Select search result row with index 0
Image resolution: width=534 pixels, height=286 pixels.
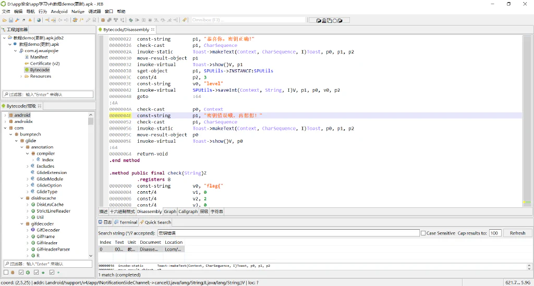(141, 249)
